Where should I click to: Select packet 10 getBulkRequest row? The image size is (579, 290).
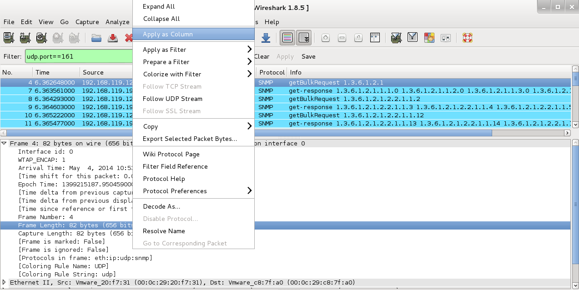(x=285, y=115)
